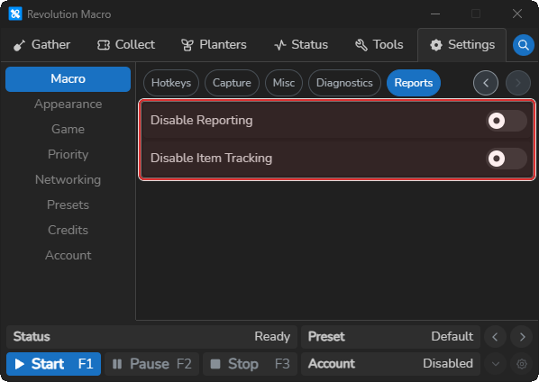Open Game settings section
This screenshot has width=539, height=382.
(69, 129)
